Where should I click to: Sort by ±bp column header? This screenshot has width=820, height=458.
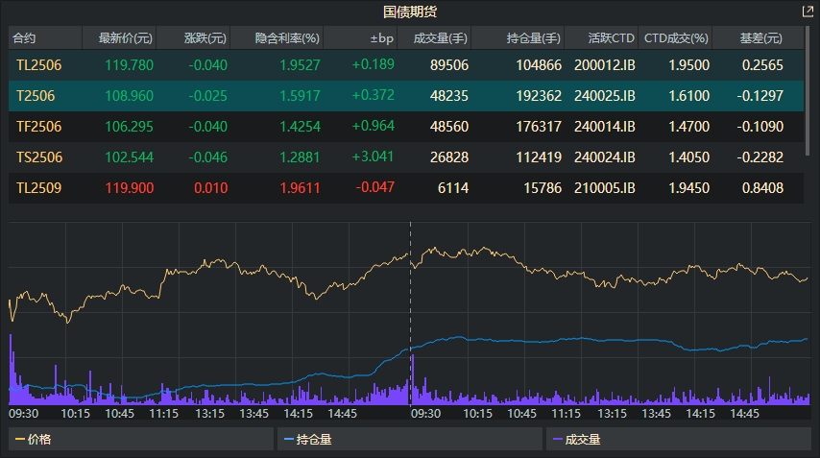pos(360,38)
